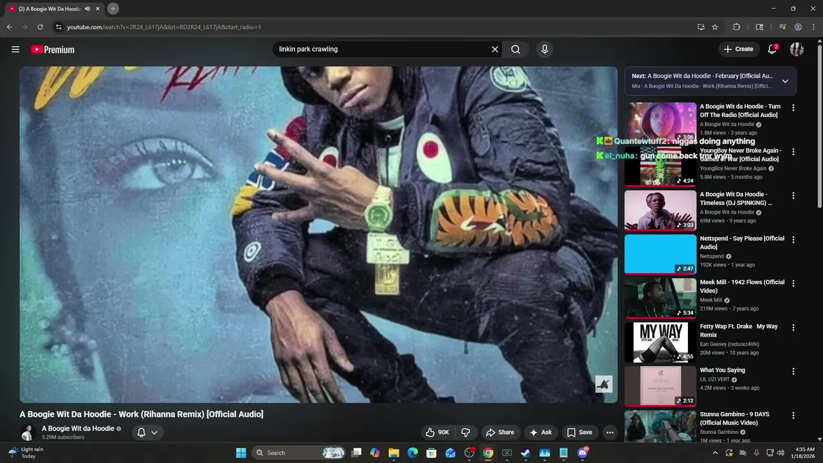
Task: Run search with the magnifier button
Action: [x=516, y=50]
